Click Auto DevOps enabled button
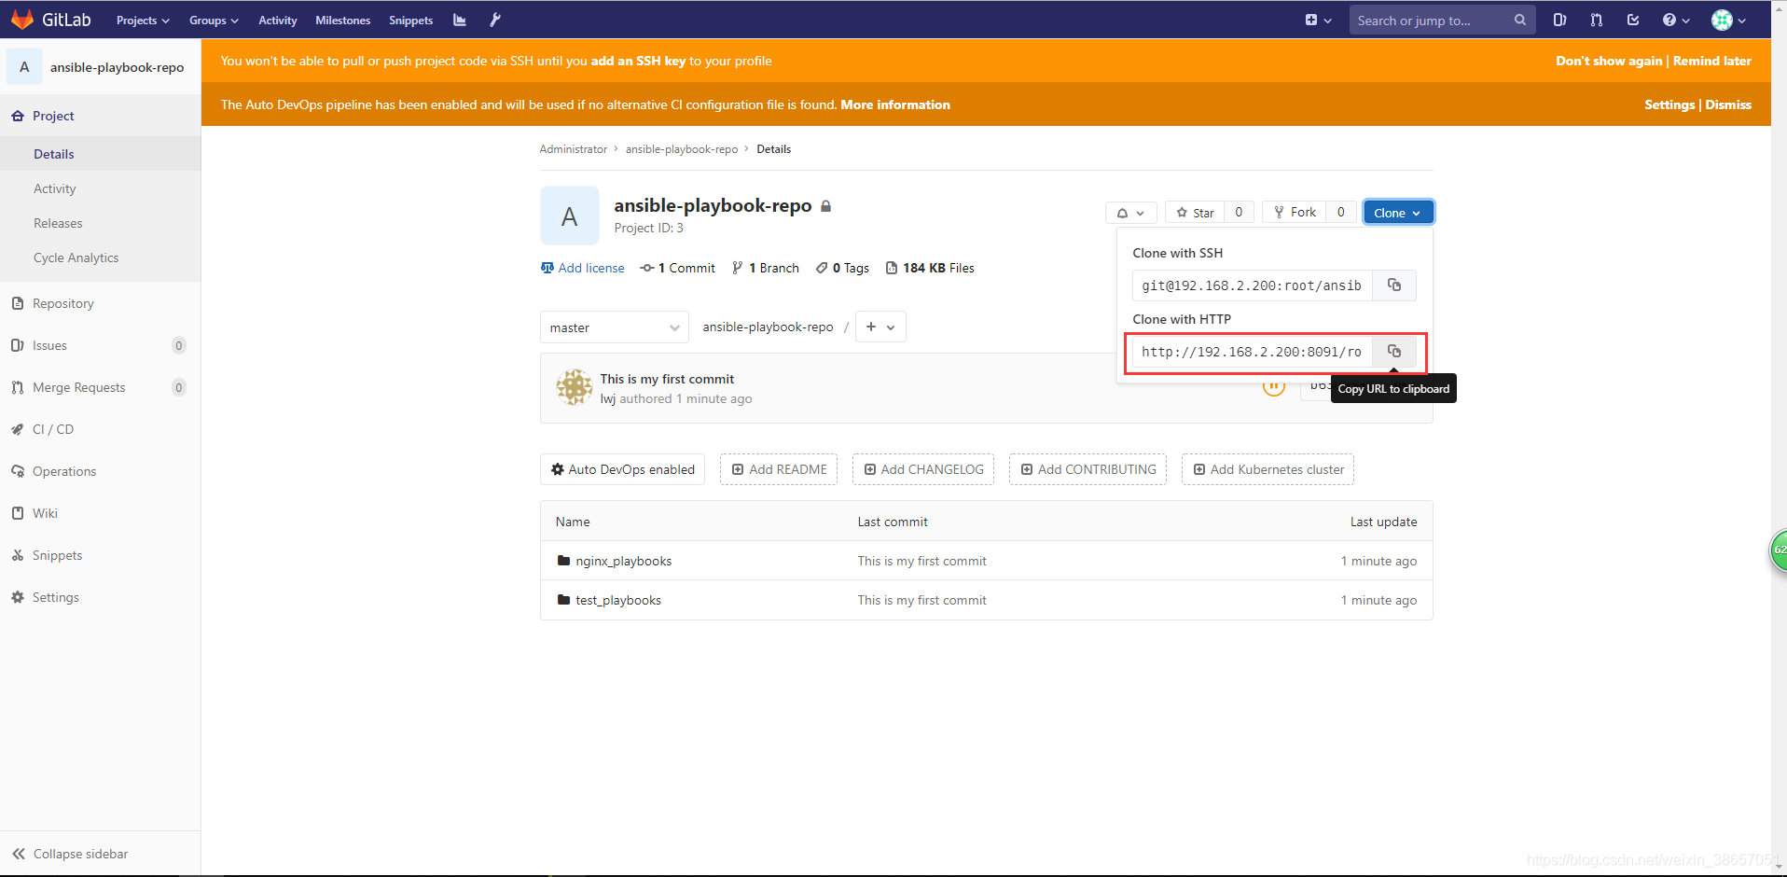Viewport: 1787px width, 877px height. pyautogui.click(x=623, y=469)
